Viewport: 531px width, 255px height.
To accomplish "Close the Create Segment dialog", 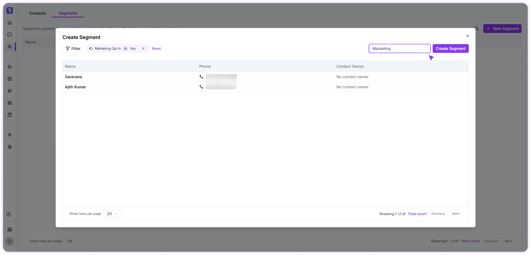I will coord(468,36).
